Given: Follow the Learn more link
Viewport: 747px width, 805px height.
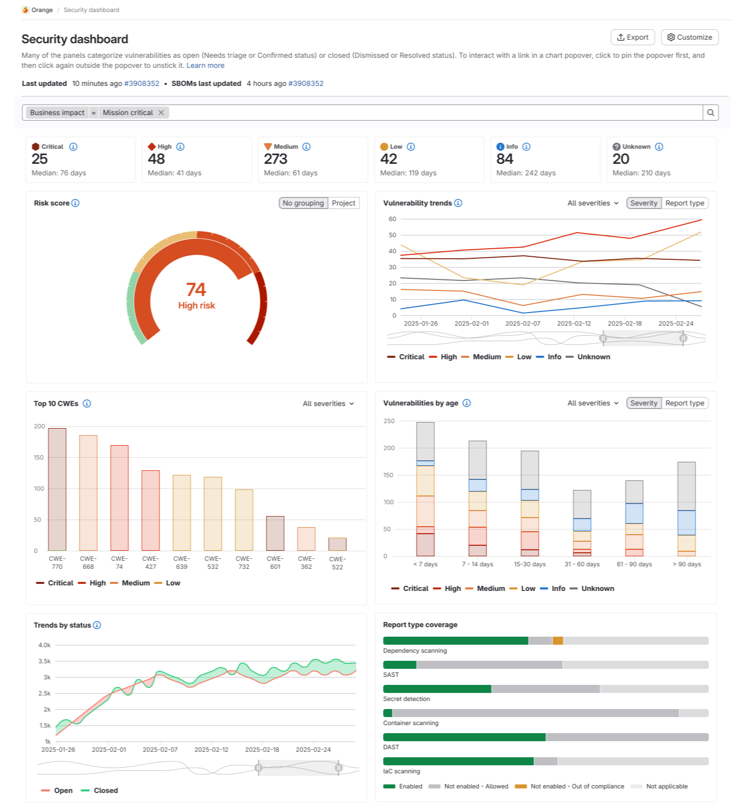Looking at the screenshot, I should (x=205, y=65).
